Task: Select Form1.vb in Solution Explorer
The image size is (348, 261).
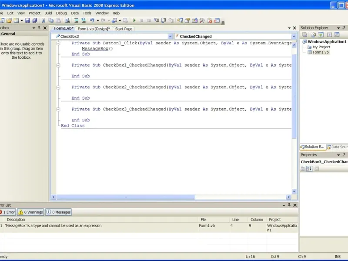Action: click(x=321, y=52)
